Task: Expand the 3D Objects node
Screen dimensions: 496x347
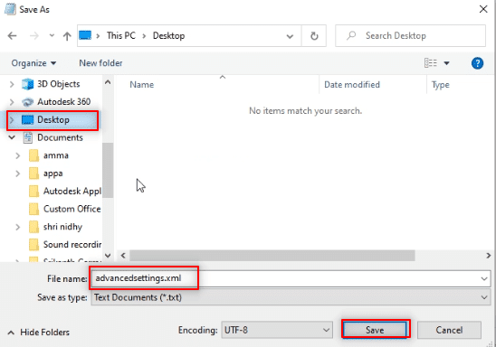Action: point(12,84)
